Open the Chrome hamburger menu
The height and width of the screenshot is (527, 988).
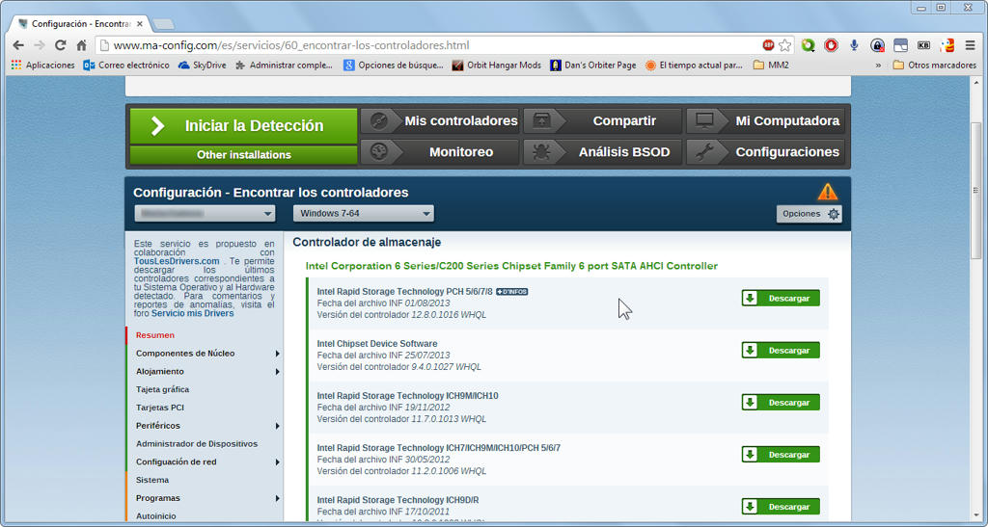(971, 45)
